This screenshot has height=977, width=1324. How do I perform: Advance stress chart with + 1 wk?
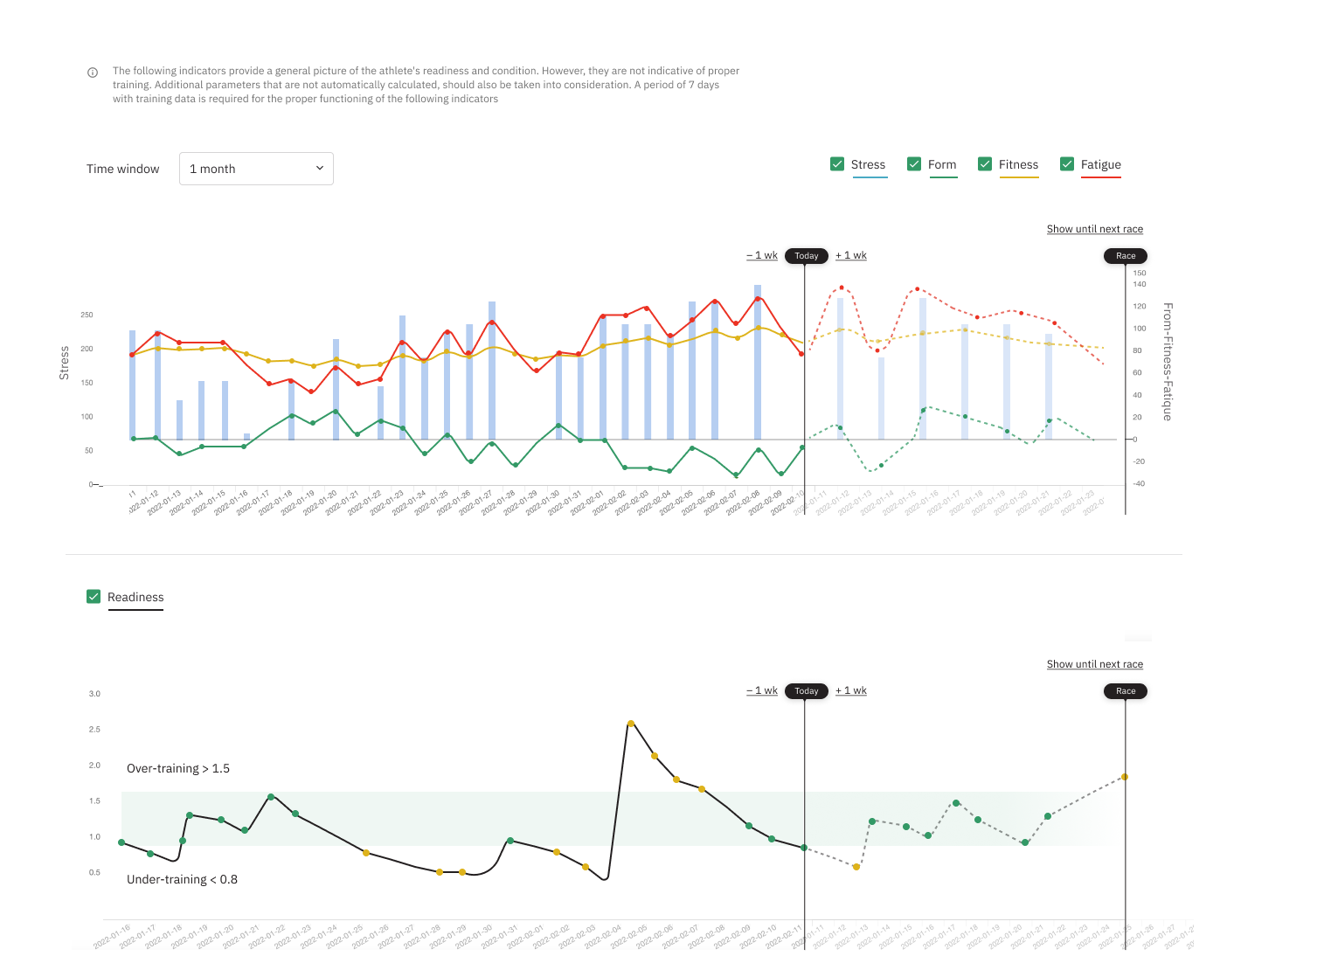850,255
